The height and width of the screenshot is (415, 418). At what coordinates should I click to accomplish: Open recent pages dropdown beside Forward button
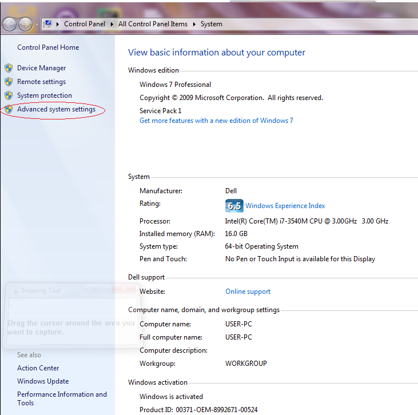tap(37, 25)
